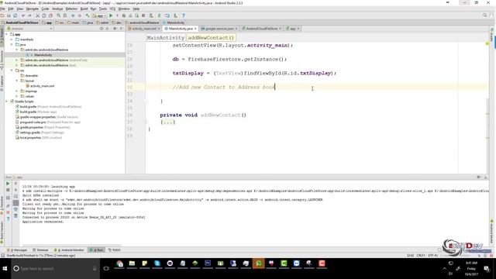Open the Navigate menu
Image resolution: width=496 pixels, height=279 pixels.
coord(32,9)
